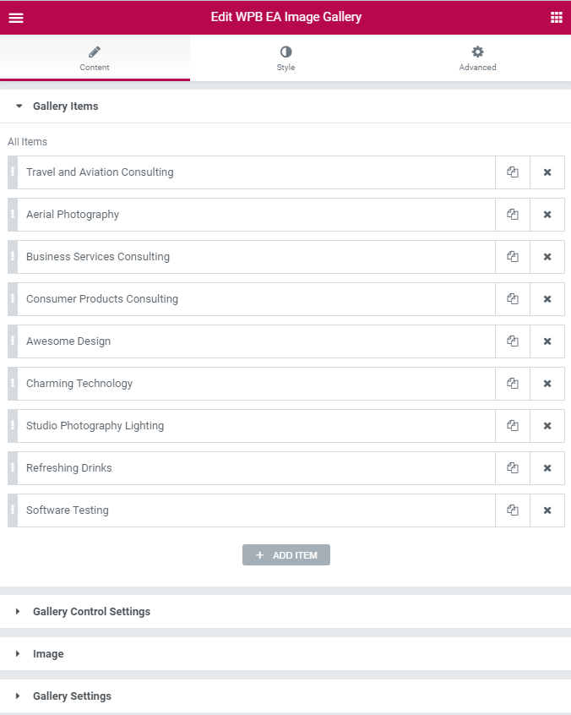This screenshot has height=715, width=571.
Task: Grab the drag handle of Aerial Photography
Action: [x=13, y=215]
